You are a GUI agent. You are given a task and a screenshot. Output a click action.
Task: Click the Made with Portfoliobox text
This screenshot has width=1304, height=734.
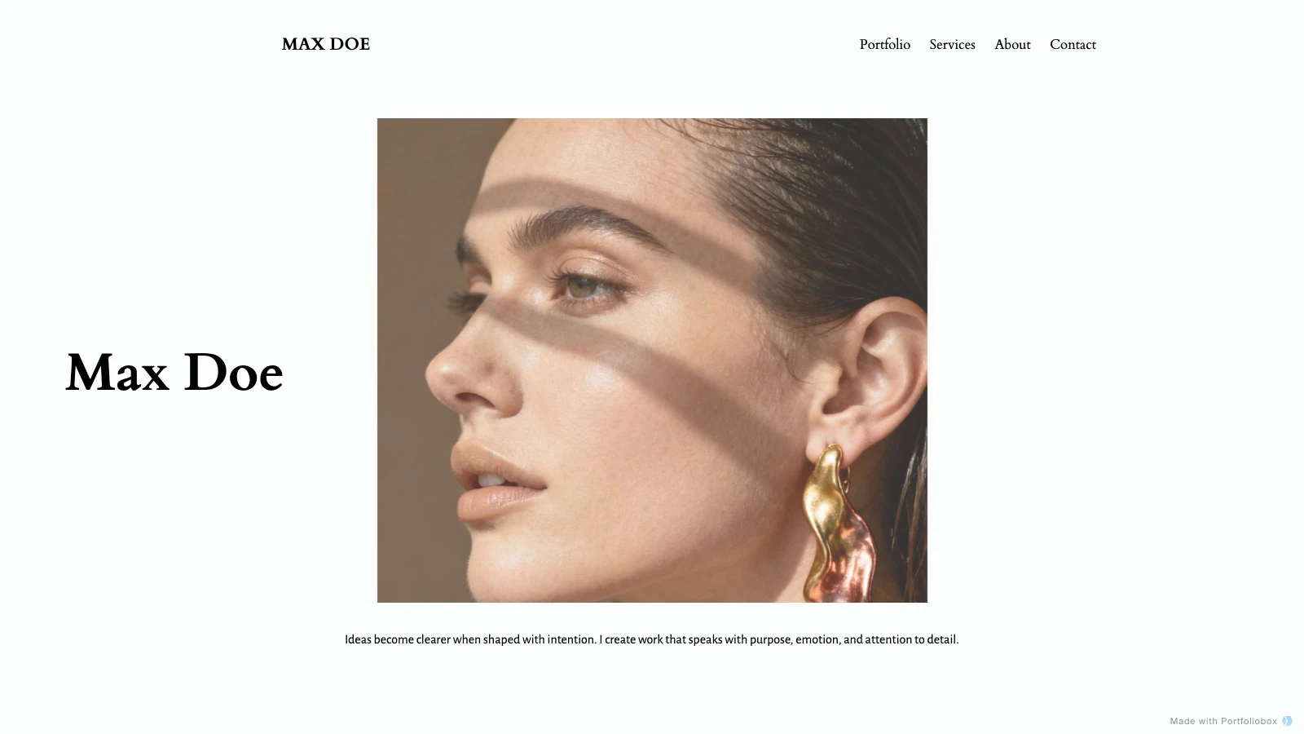1223,721
